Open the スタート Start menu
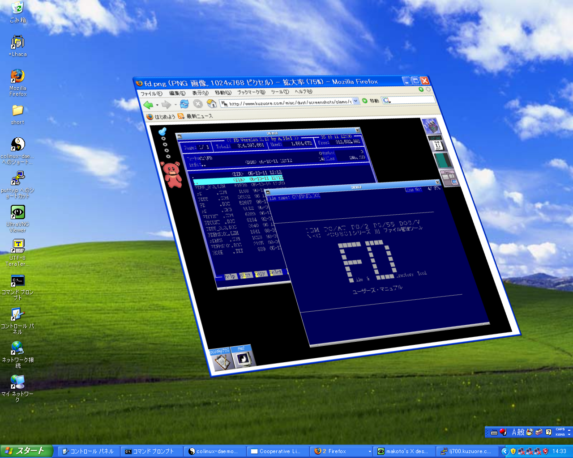This screenshot has width=573, height=458. 26,451
